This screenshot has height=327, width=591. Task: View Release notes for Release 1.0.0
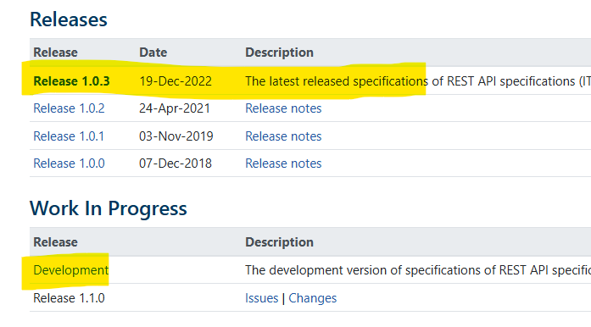(283, 163)
